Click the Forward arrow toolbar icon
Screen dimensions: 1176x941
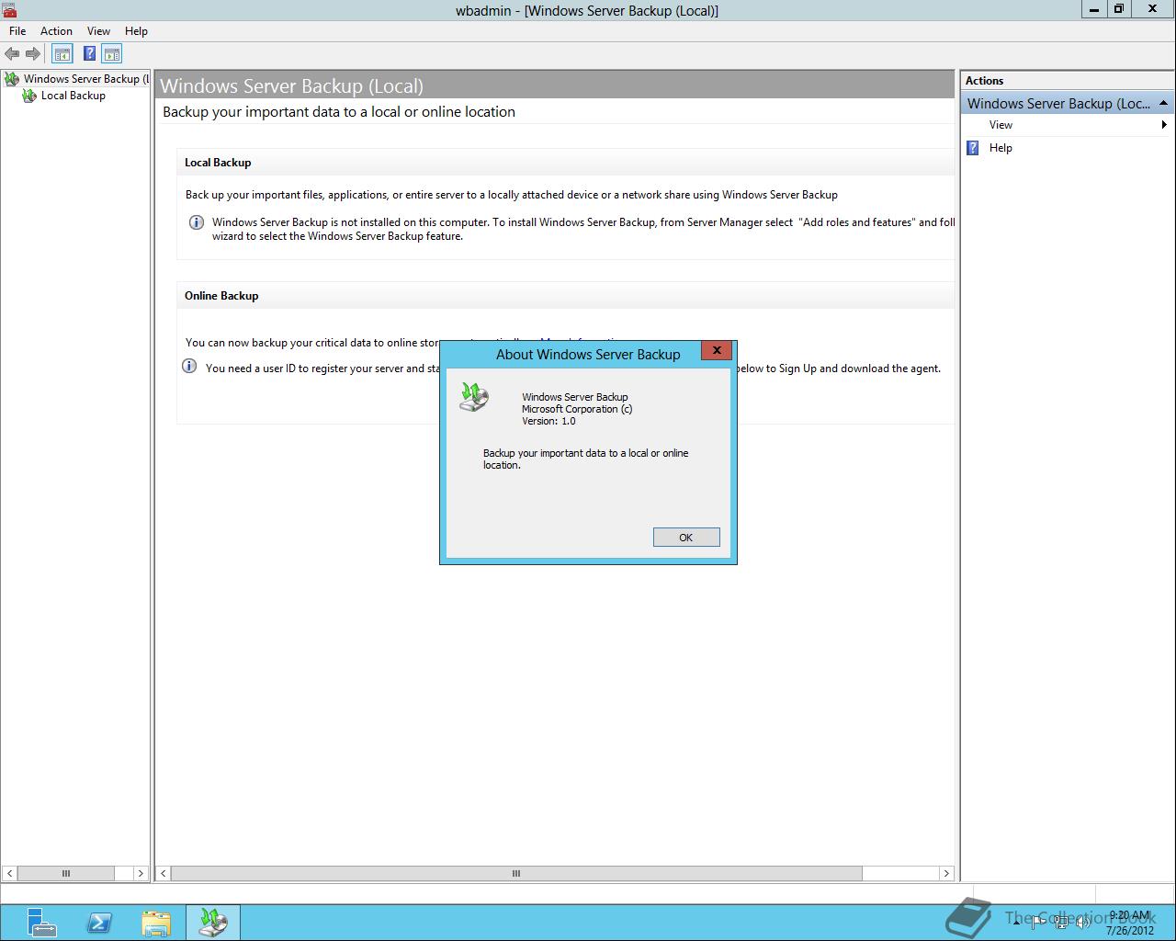33,53
